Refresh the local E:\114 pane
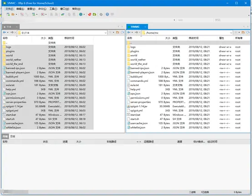Image resolution: width=252 pixels, height=196 pixels. coord(122,32)
